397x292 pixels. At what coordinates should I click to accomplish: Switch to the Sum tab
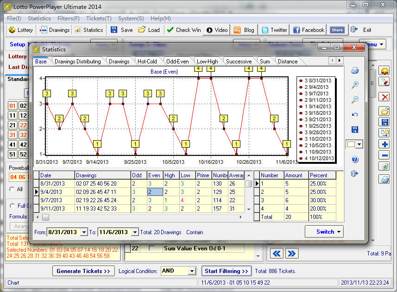(265, 62)
